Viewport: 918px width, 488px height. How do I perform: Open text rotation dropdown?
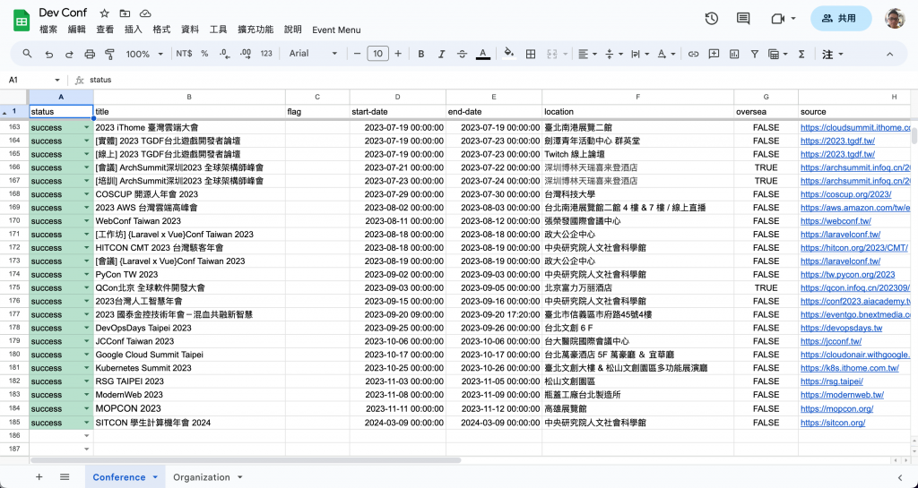666,54
